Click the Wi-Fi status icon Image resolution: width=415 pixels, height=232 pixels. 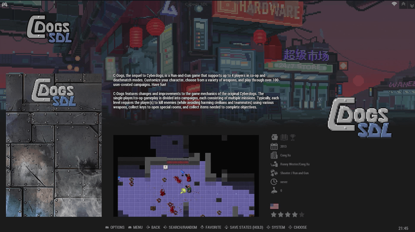pos(394,4)
